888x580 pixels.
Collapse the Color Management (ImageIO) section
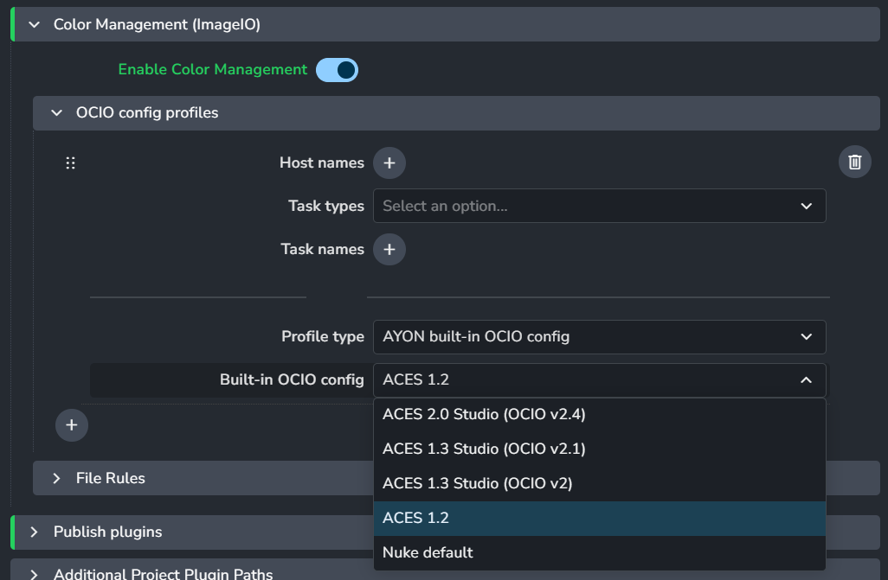point(35,25)
